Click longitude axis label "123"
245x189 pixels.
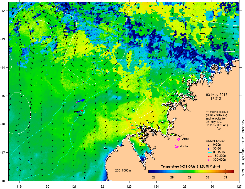coord(129,186)
